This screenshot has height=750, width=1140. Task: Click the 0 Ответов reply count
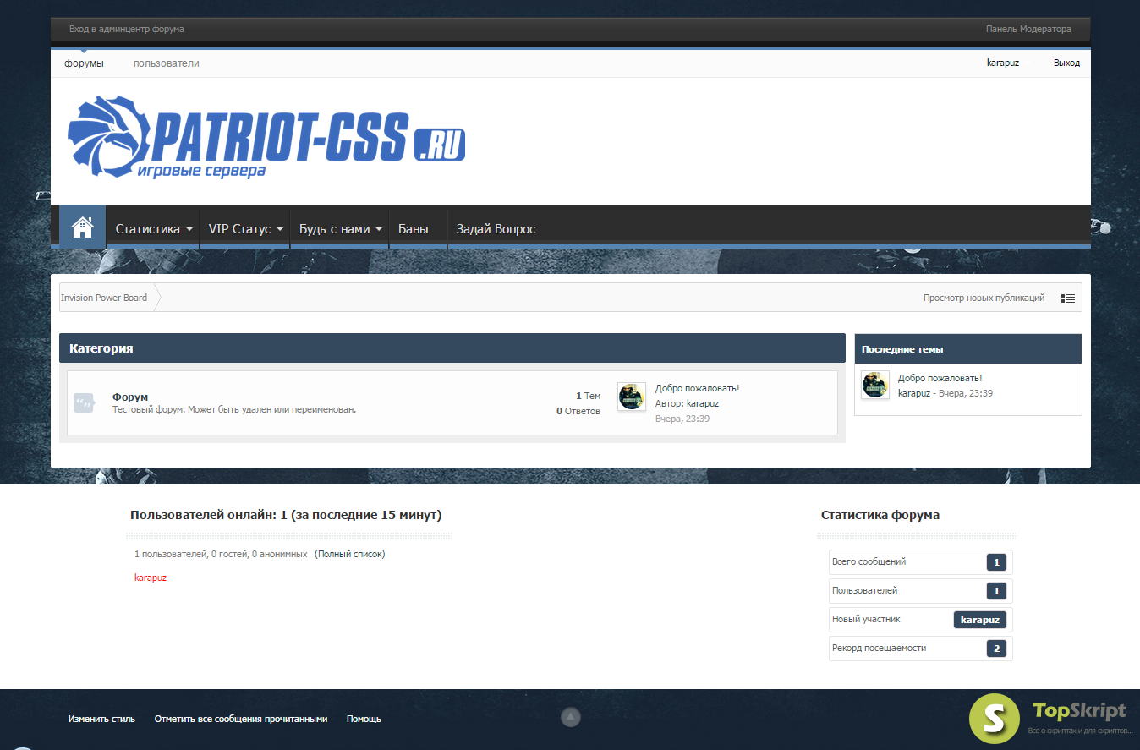(x=578, y=411)
